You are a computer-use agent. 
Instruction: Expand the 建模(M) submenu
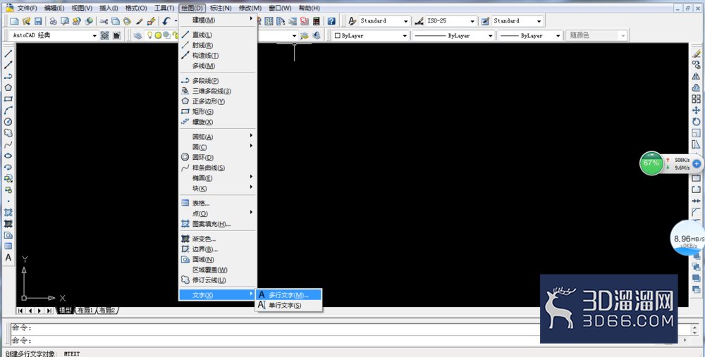(218, 20)
